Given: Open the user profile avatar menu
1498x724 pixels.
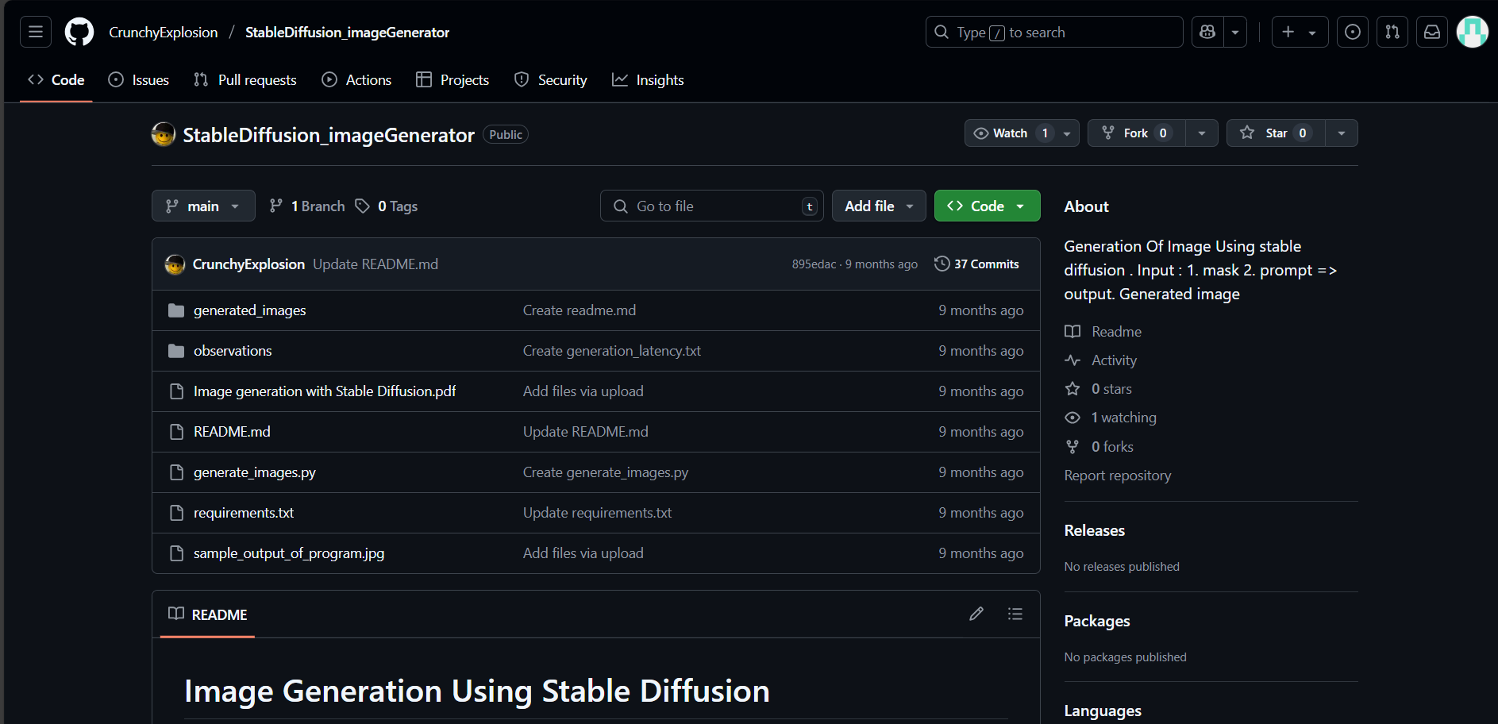Looking at the screenshot, I should point(1473,32).
